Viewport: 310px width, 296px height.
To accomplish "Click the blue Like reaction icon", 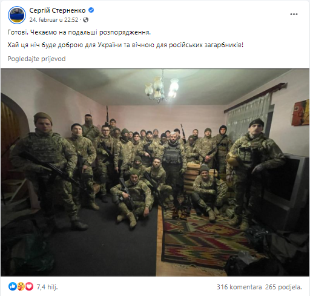I will pyautogui.click(x=13, y=286).
